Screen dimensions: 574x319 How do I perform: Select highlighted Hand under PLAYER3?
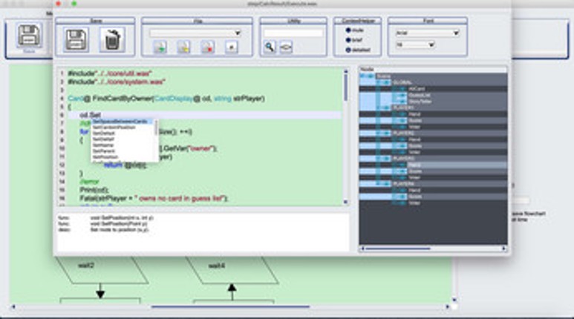pos(414,165)
